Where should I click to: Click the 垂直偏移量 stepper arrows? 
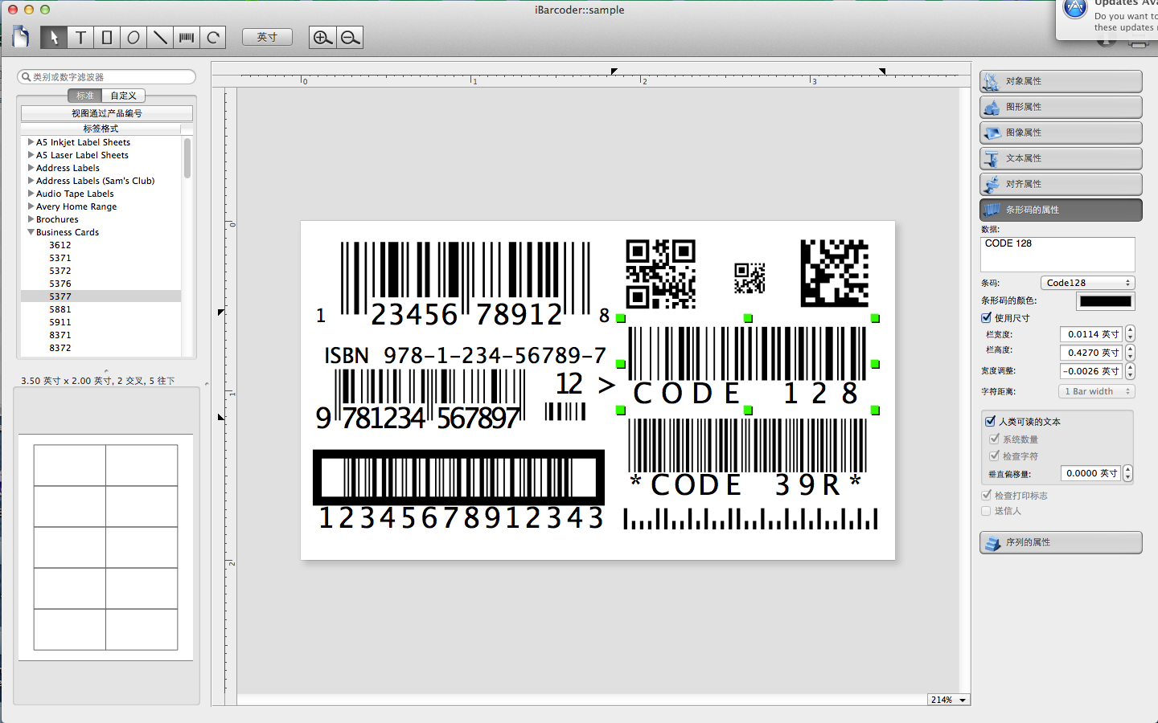[1127, 473]
